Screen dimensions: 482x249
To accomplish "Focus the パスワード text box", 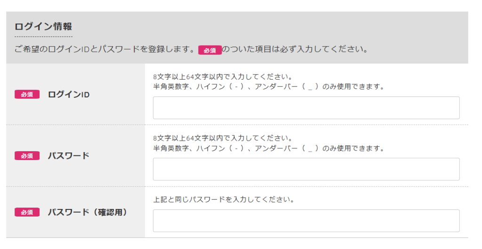I will pos(306,169).
